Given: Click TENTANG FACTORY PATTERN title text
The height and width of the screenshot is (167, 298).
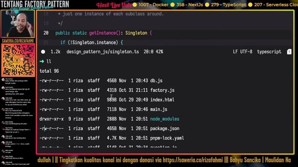Looking at the screenshot, I should pyautogui.click(x=35, y=4).
